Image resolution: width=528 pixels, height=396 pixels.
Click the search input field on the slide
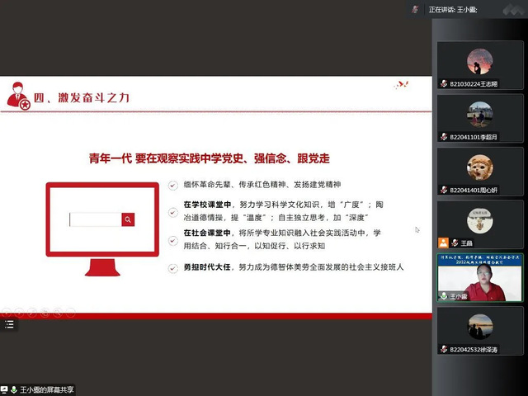[x=95, y=219]
